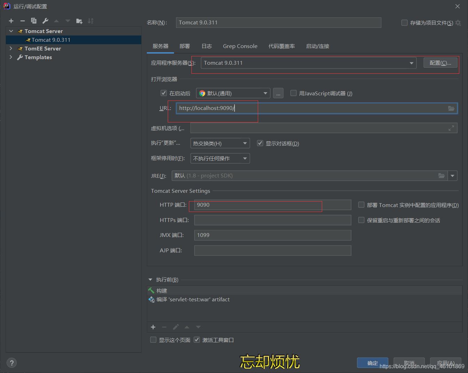Click the HTTP 端口 input field
This screenshot has height=373, width=468.
272,205
